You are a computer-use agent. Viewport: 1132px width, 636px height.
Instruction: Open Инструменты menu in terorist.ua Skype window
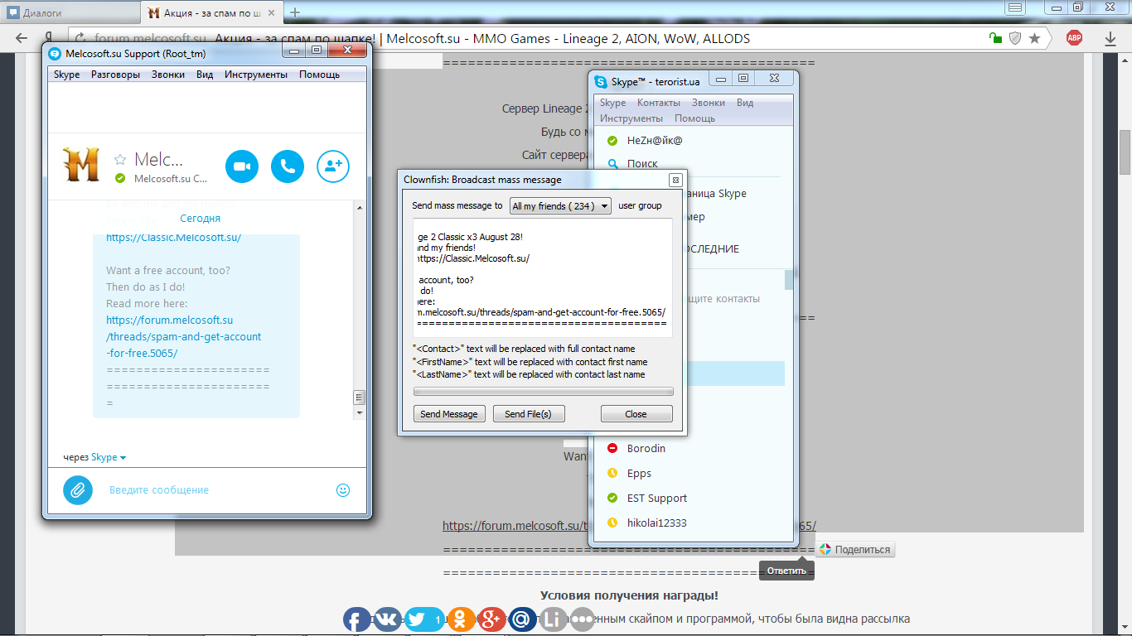coord(631,118)
